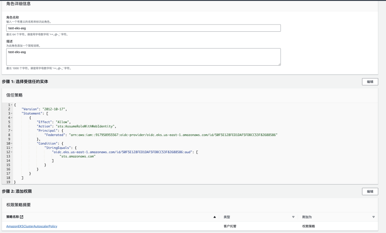Collapse the "Principal" block fold arrow

[x=12, y=130]
